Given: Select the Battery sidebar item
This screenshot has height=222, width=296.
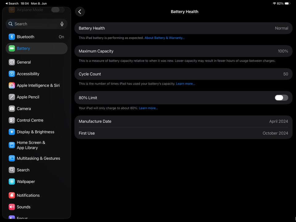Looking at the screenshot, I should tap(36, 48).
